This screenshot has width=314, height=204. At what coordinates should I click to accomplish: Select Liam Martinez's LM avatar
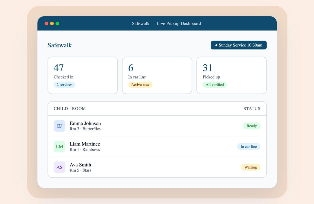(60, 146)
